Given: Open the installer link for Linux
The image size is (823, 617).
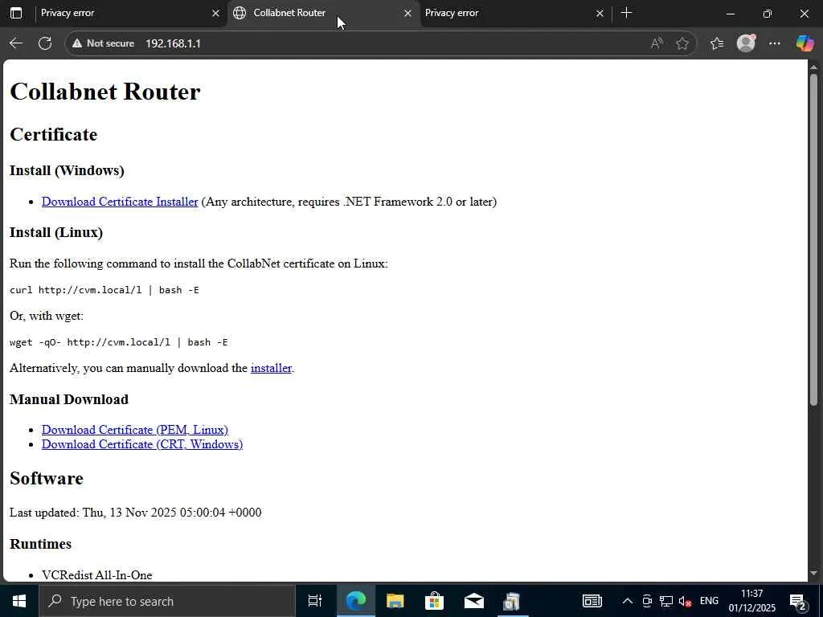Looking at the screenshot, I should 271,368.
